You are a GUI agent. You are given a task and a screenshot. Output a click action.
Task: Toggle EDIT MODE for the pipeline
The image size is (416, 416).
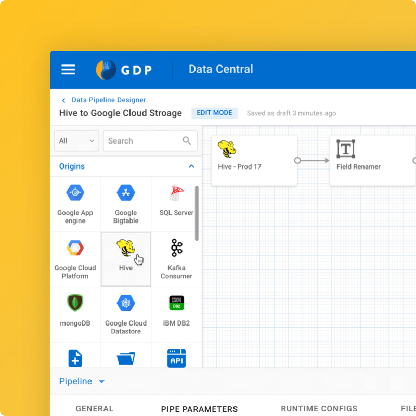pos(215,113)
